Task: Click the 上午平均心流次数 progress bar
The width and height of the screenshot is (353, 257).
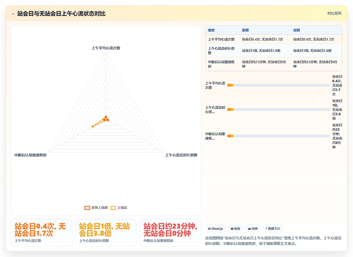Action: [279, 85]
